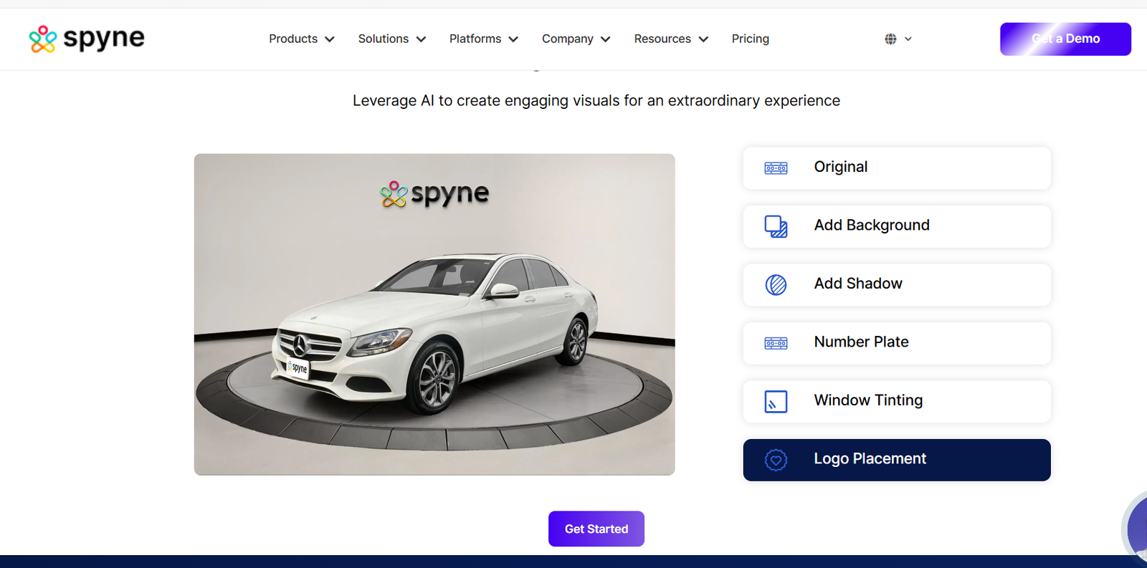Open the Company menu
1147x568 pixels.
[576, 39]
